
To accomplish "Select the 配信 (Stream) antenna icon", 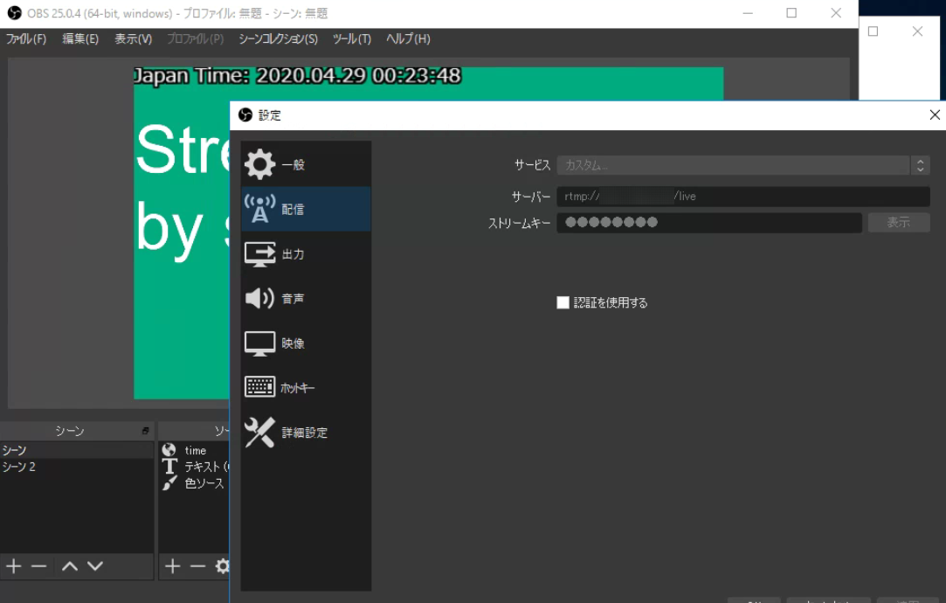I will tap(259, 210).
